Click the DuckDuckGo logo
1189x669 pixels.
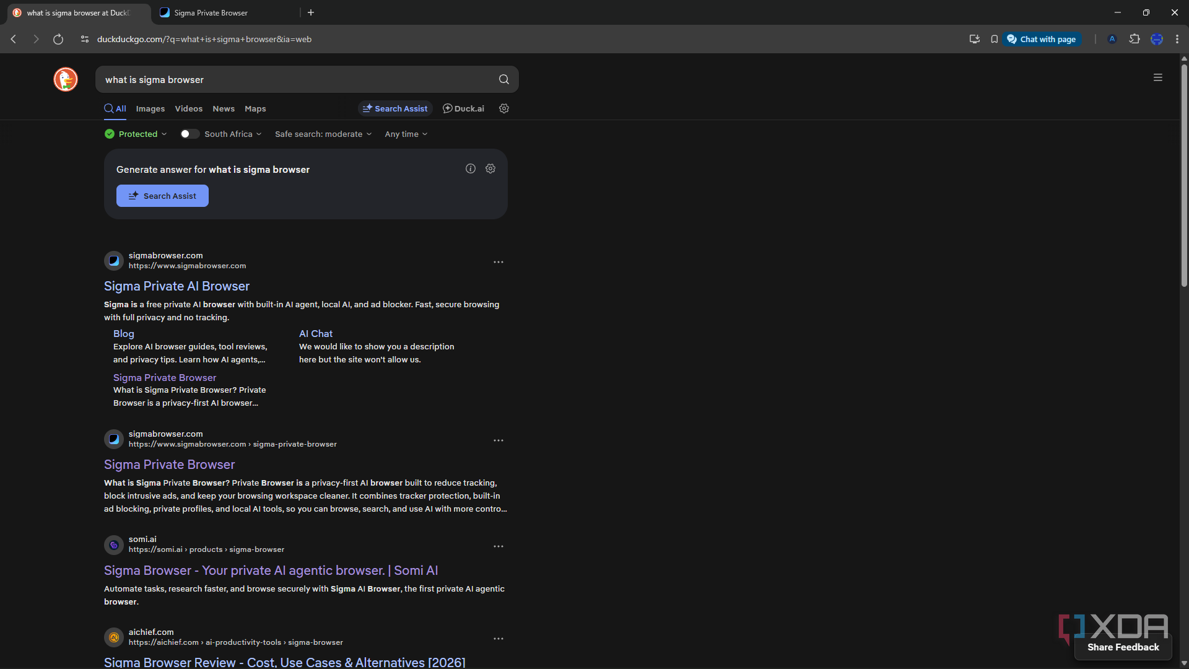tap(66, 79)
